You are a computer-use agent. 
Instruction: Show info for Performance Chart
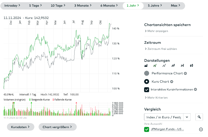coord(185,74)
